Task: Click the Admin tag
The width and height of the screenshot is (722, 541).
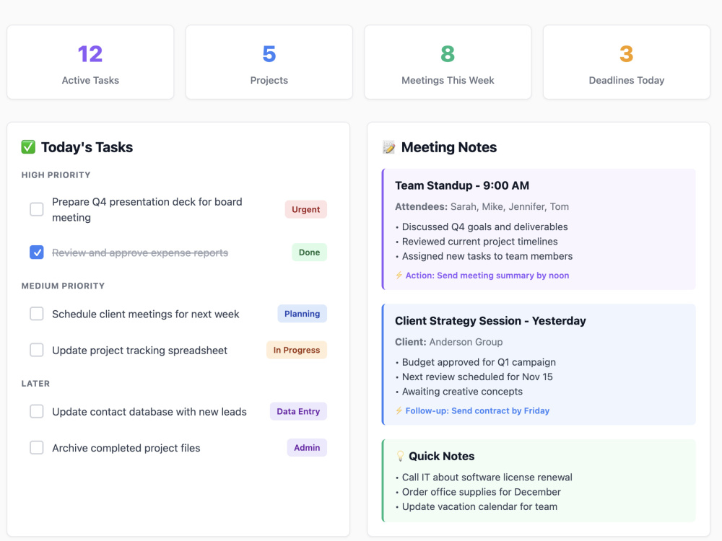Action: (x=307, y=448)
